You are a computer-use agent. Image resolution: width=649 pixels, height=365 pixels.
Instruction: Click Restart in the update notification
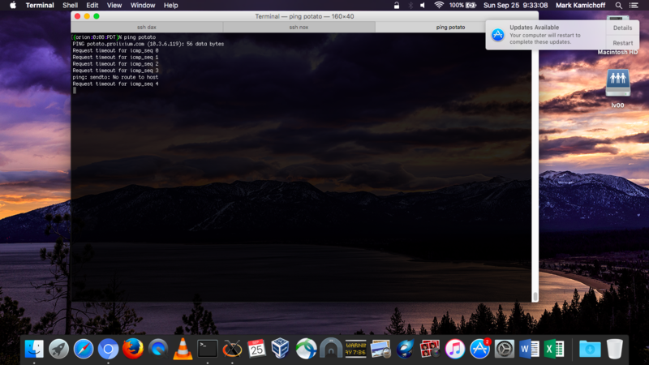(623, 43)
